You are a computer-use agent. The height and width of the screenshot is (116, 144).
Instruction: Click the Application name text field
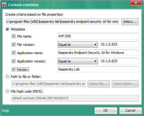tap(98, 53)
